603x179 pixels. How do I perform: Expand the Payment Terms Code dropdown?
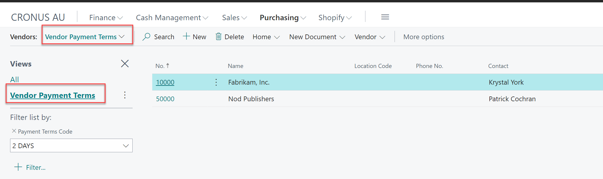pos(126,146)
